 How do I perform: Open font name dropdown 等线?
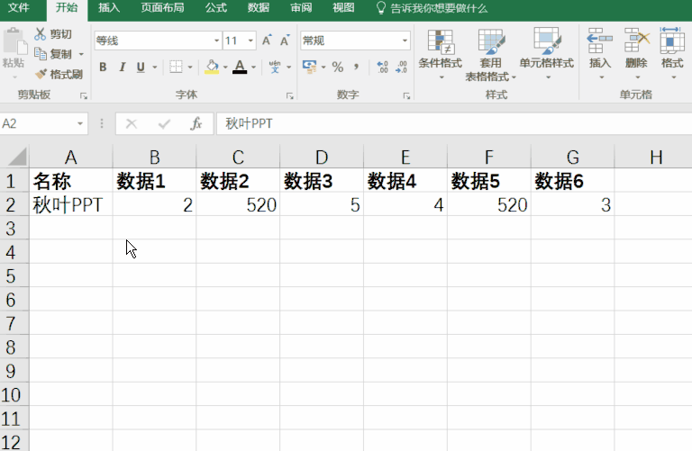(216, 41)
